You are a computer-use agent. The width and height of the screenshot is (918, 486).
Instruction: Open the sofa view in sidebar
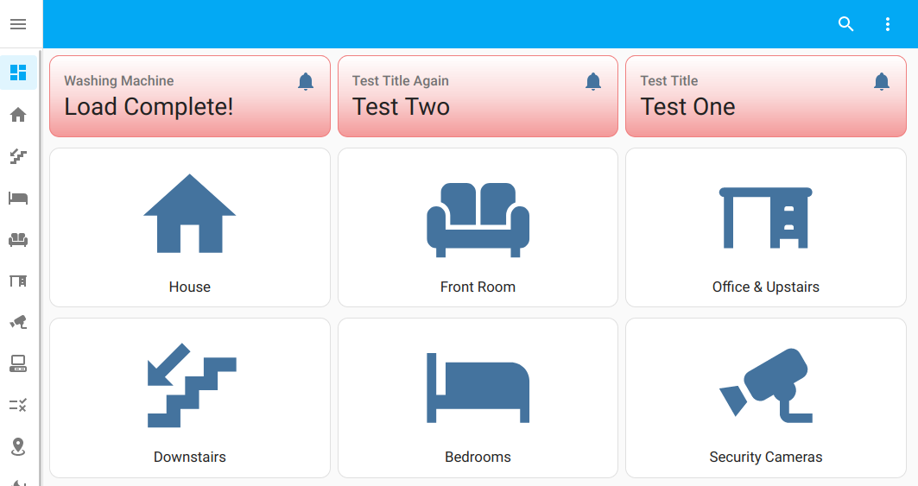18,239
